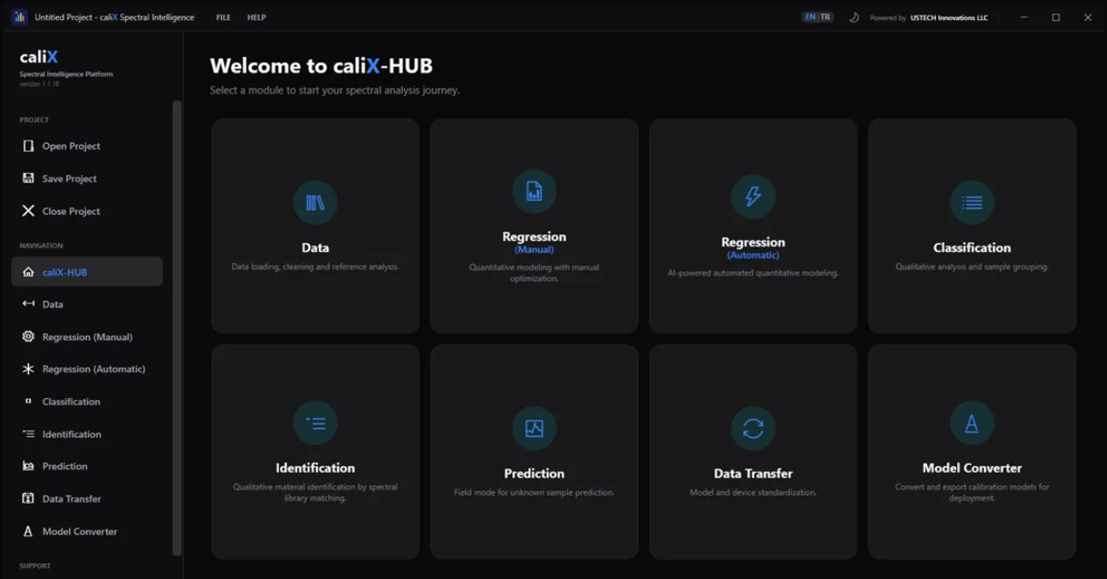
Task: Open the Prediction card title
Action: point(534,474)
